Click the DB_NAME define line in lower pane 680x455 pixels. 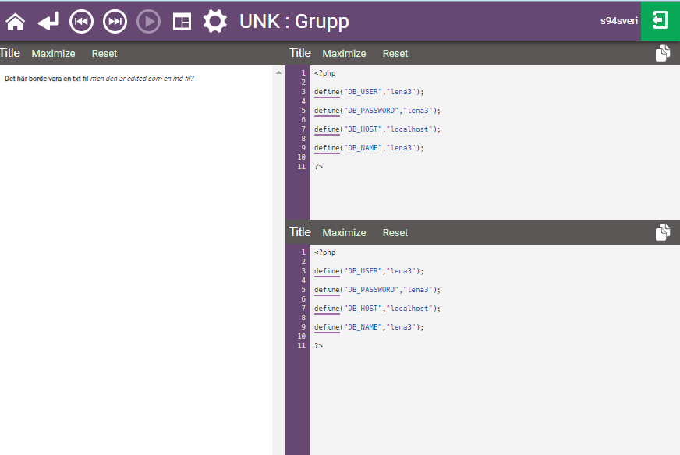tap(369, 327)
